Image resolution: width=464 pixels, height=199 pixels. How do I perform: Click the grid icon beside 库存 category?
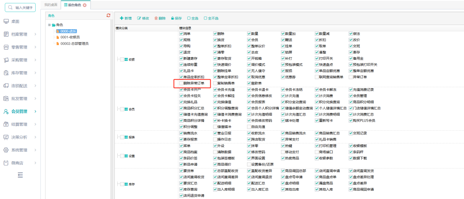click(x=126, y=184)
